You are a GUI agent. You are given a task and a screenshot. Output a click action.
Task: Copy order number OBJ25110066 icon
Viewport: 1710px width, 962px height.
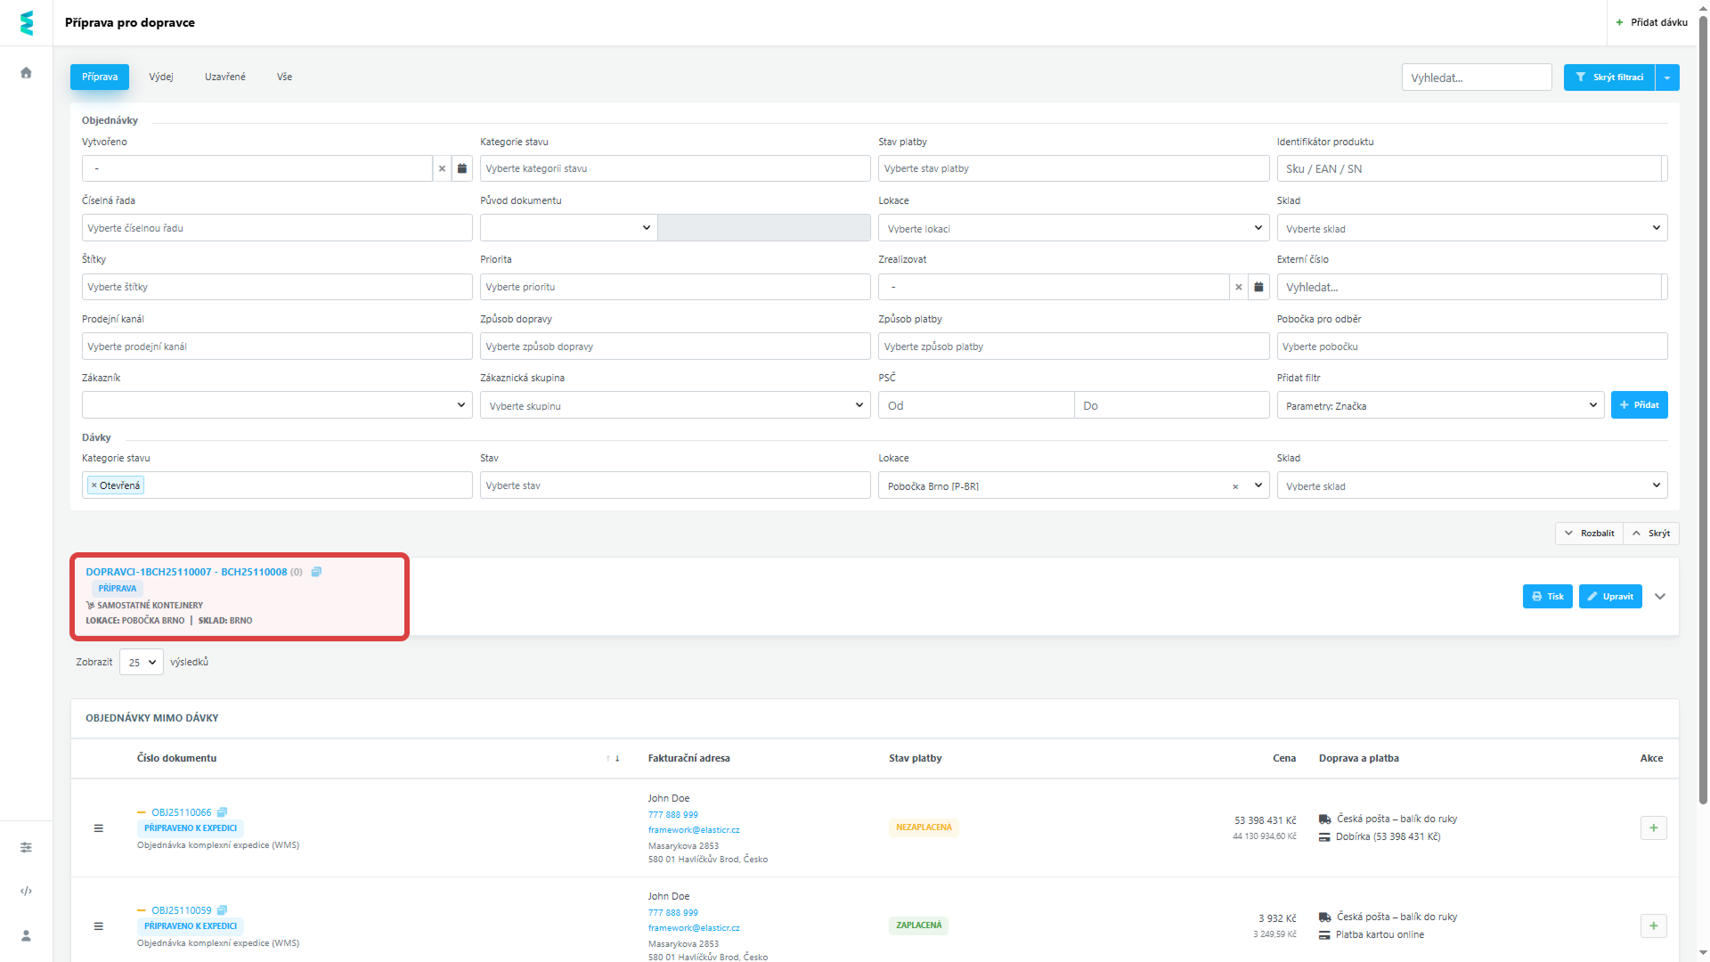point(223,812)
